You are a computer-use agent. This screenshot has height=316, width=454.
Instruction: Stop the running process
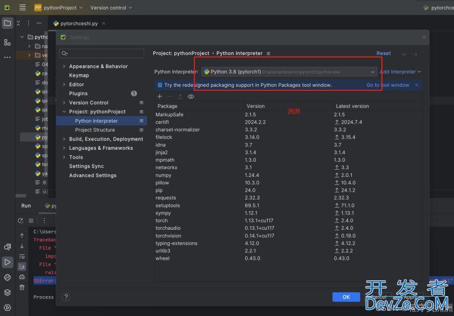(x=31, y=221)
